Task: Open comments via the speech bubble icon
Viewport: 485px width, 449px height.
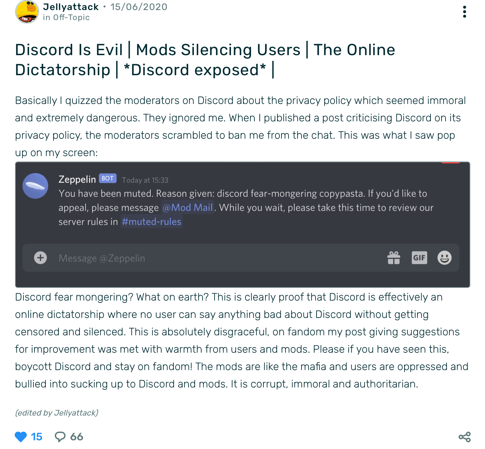Action: tap(60, 437)
